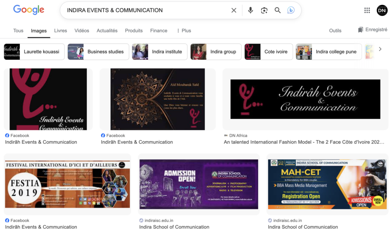
Task: Open the title under the FESTIA 2019 image
Action: coord(41,227)
